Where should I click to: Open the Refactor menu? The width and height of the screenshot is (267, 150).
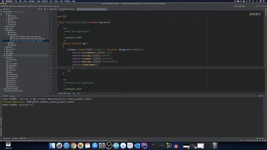point(45,1)
